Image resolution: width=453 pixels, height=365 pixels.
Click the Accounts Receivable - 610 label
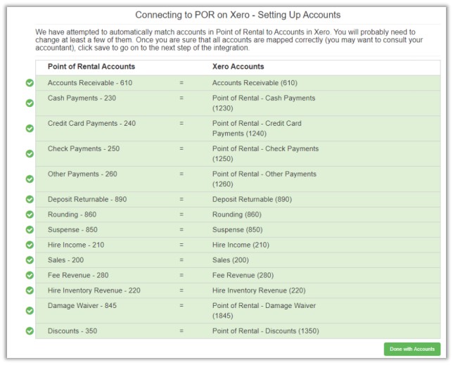[90, 83]
